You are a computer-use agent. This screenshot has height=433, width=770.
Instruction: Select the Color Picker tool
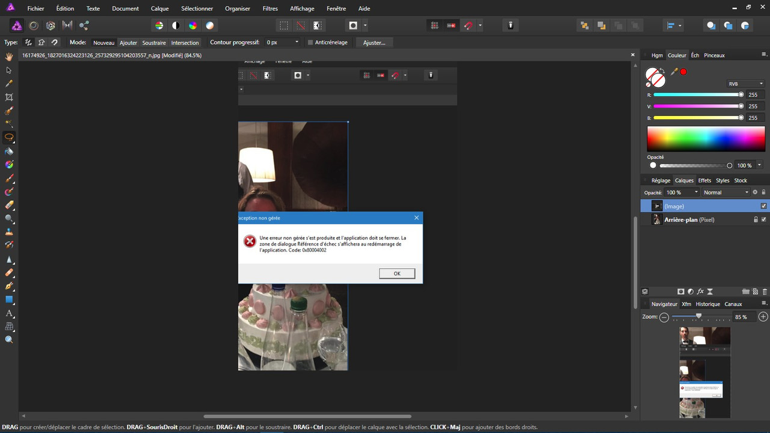[x=9, y=84]
